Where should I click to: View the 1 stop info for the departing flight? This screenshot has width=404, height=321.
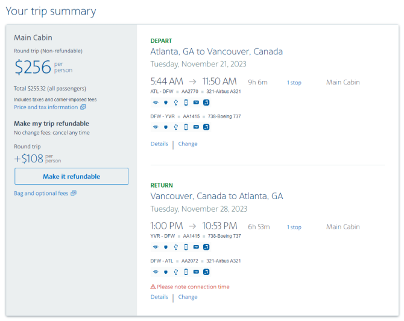294,83
